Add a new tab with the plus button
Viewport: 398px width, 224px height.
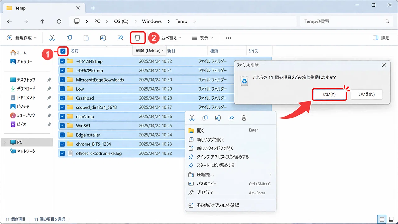(93, 8)
